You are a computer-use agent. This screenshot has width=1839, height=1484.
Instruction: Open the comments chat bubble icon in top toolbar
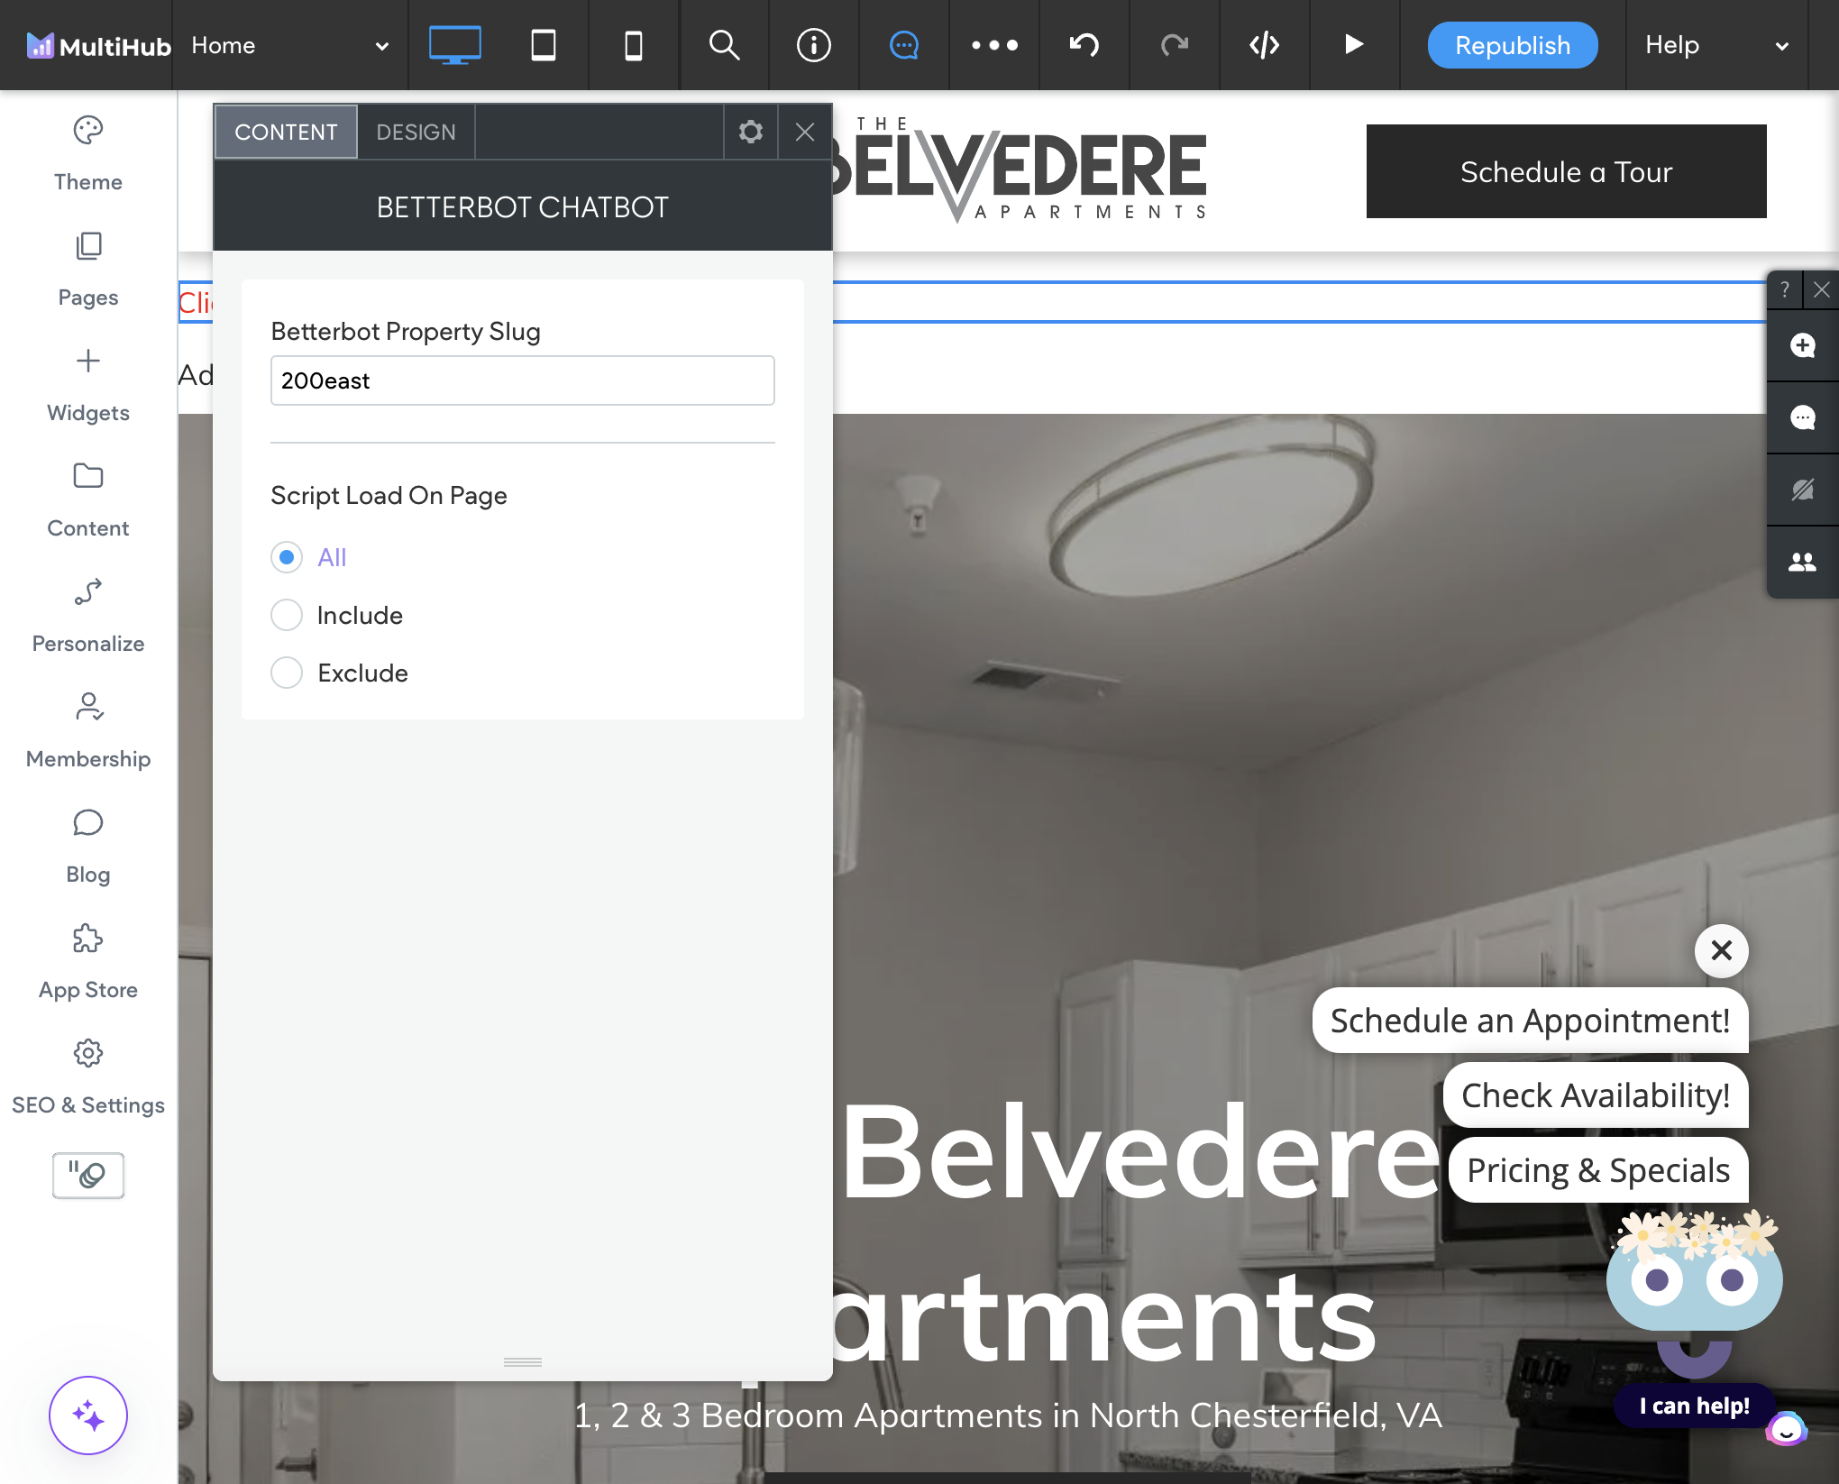(x=904, y=45)
